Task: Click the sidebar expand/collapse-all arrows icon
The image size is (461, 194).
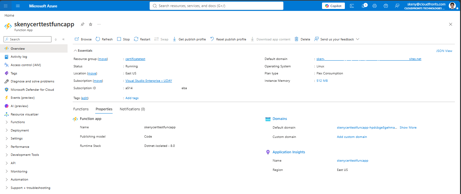Action: click(x=56, y=39)
